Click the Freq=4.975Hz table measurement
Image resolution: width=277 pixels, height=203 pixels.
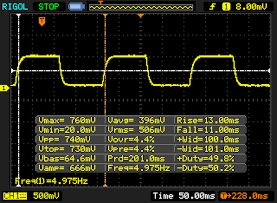coord(138,167)
